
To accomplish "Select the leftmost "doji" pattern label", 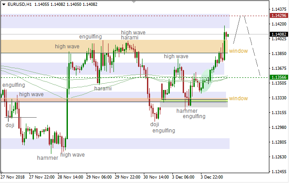I will click(10, 125).
